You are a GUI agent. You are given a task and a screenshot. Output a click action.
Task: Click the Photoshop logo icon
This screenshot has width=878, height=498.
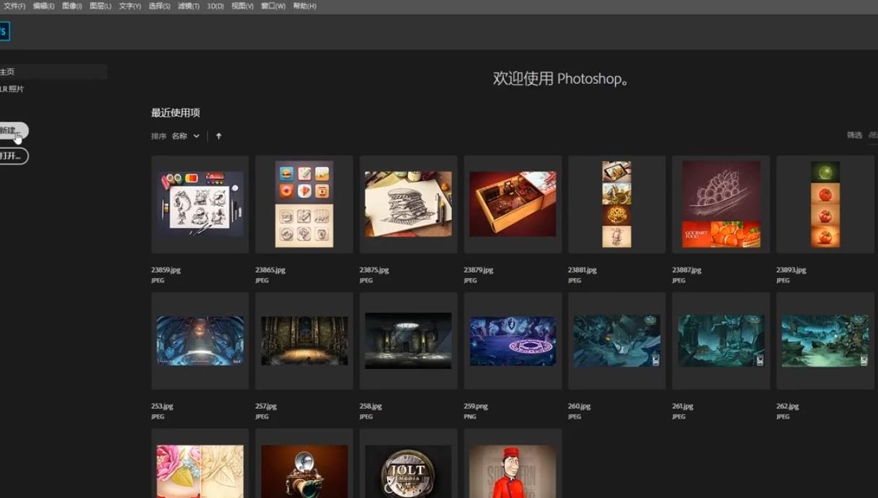point(4,32)
